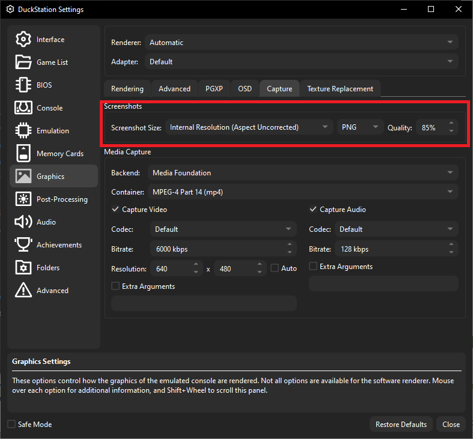This screenshot has height=439, width=473.
Task: Decrease screenshot Quality with down arrow
Action: click(x=451, y=131)
